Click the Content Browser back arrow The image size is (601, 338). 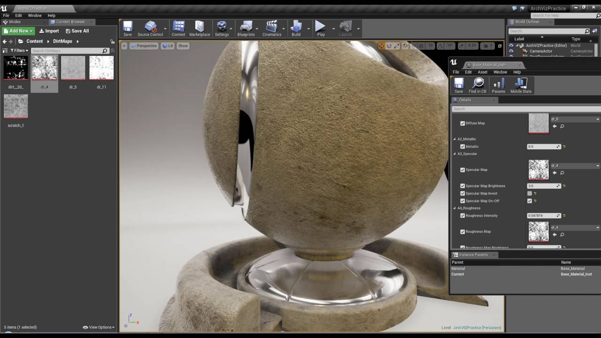pyautogui.click(x=5, y=41)
